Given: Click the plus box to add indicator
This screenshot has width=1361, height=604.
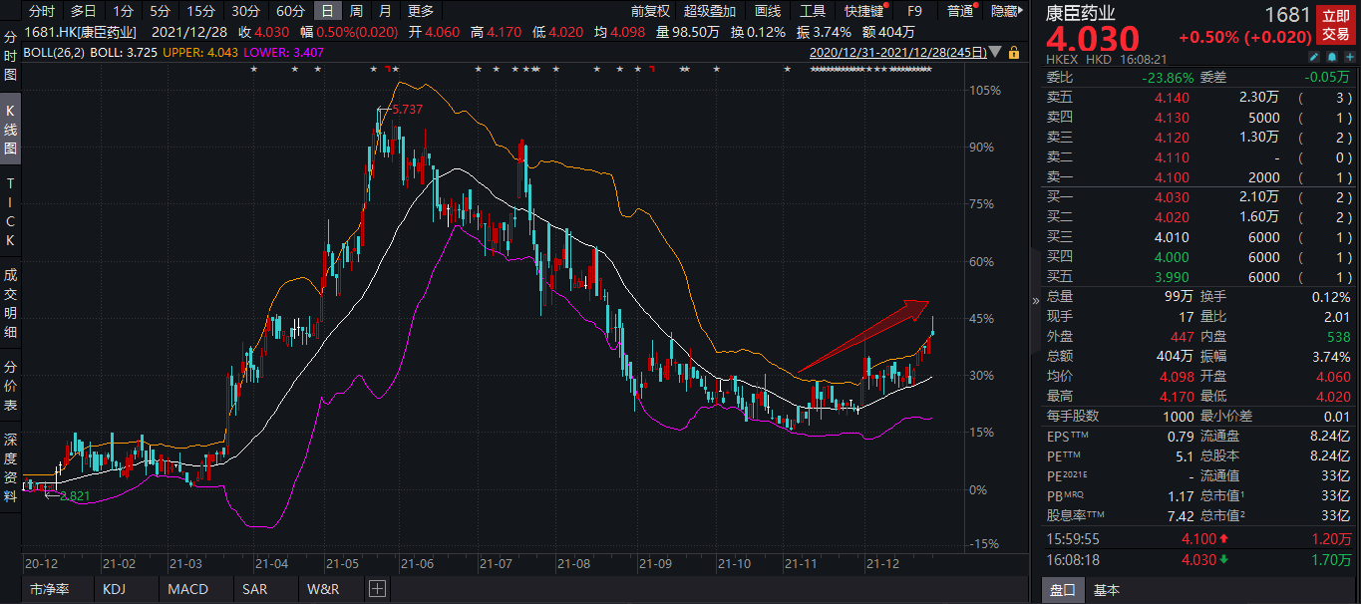Looking at the screenshot, I should pos(377,589).
